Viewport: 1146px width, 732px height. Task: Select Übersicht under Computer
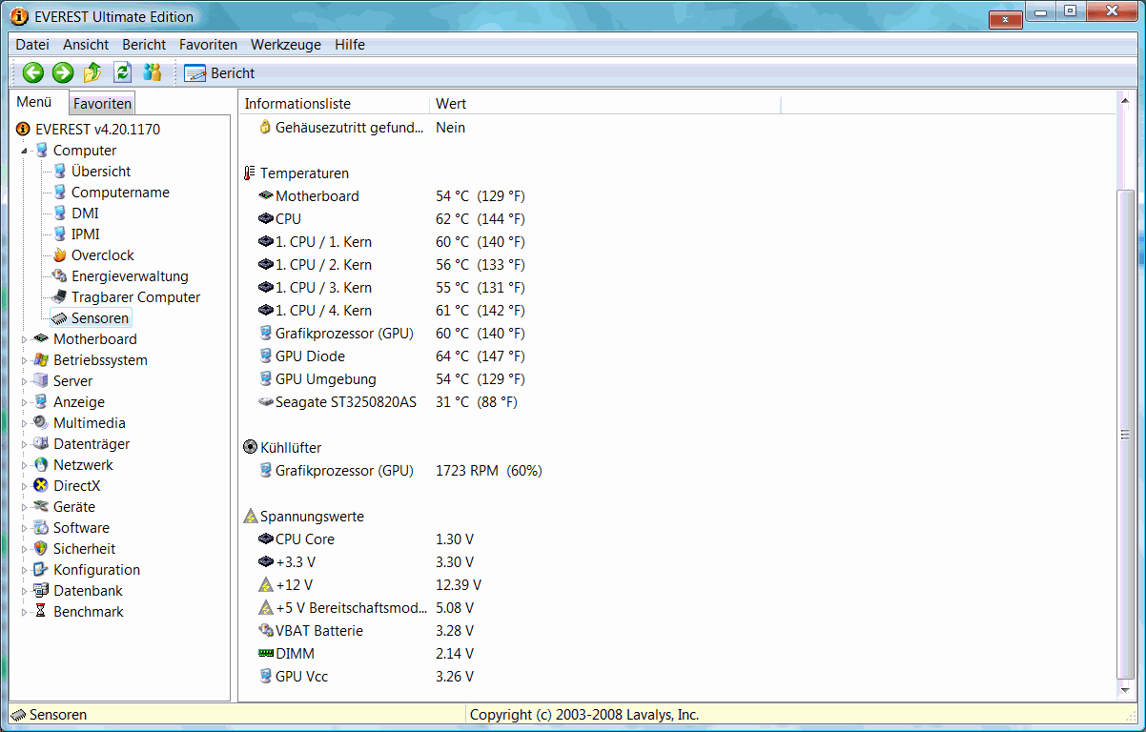click(x=101, y=172)
